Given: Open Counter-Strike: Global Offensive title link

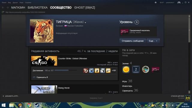Looking at the screenshot, I should click(x=73, y=58).
